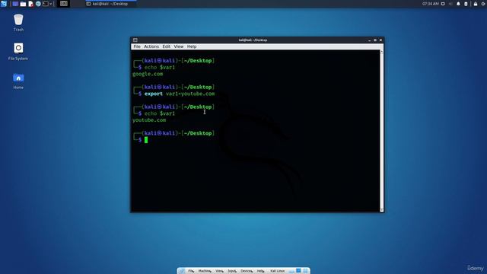Click the lock screen icon in panel
The width and height of the screenshot is (487, 274).
pos(476,4)
